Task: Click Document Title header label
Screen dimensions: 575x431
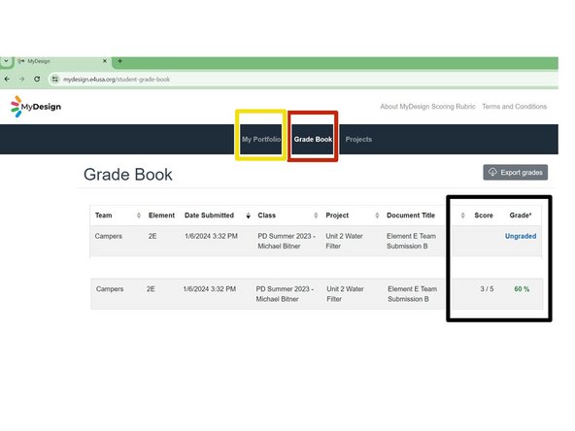Action: click(411, 215)
